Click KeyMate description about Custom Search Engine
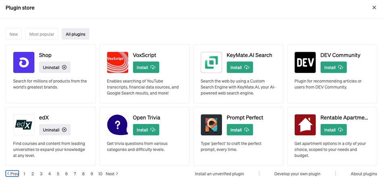 pyautogui.click(x=238, y=87)
